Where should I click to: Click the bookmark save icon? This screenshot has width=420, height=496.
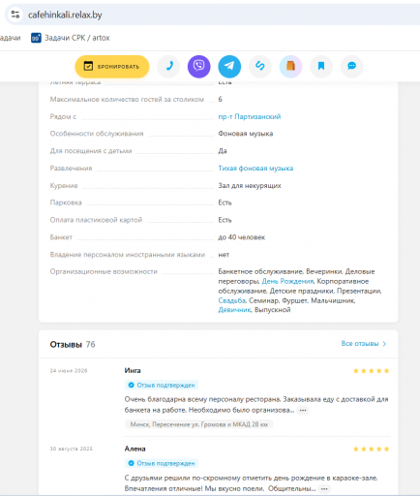(321, 67)
